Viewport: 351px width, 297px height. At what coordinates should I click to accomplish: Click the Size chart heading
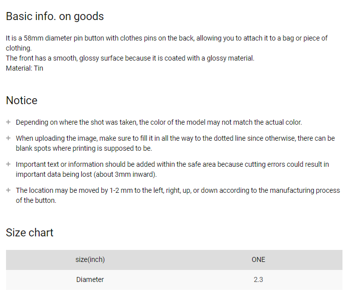coord(30,232)
